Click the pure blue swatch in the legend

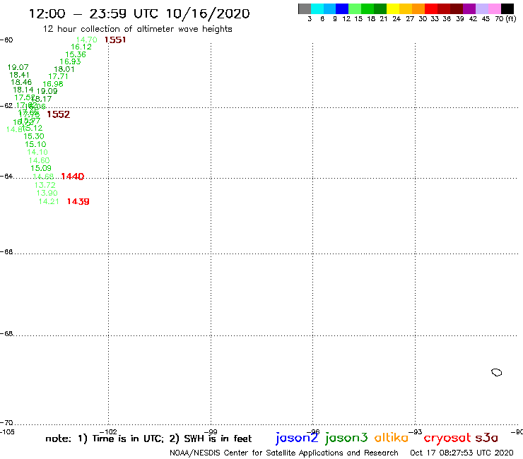point(342,8)
